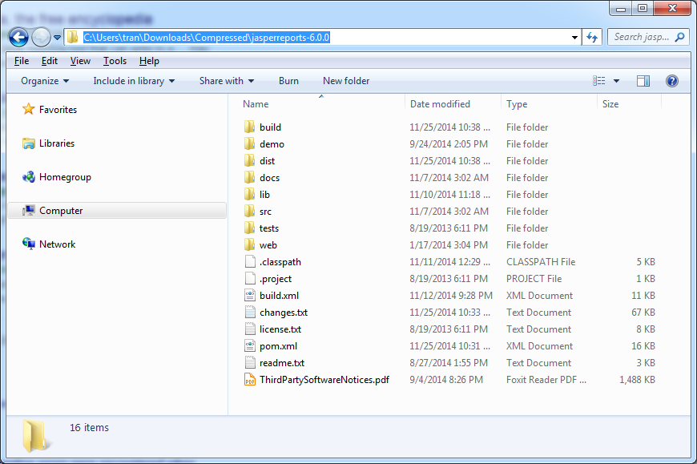This screenshot has height=464, width=697.
Task: Open the View menu
Action: pos(80,61)
